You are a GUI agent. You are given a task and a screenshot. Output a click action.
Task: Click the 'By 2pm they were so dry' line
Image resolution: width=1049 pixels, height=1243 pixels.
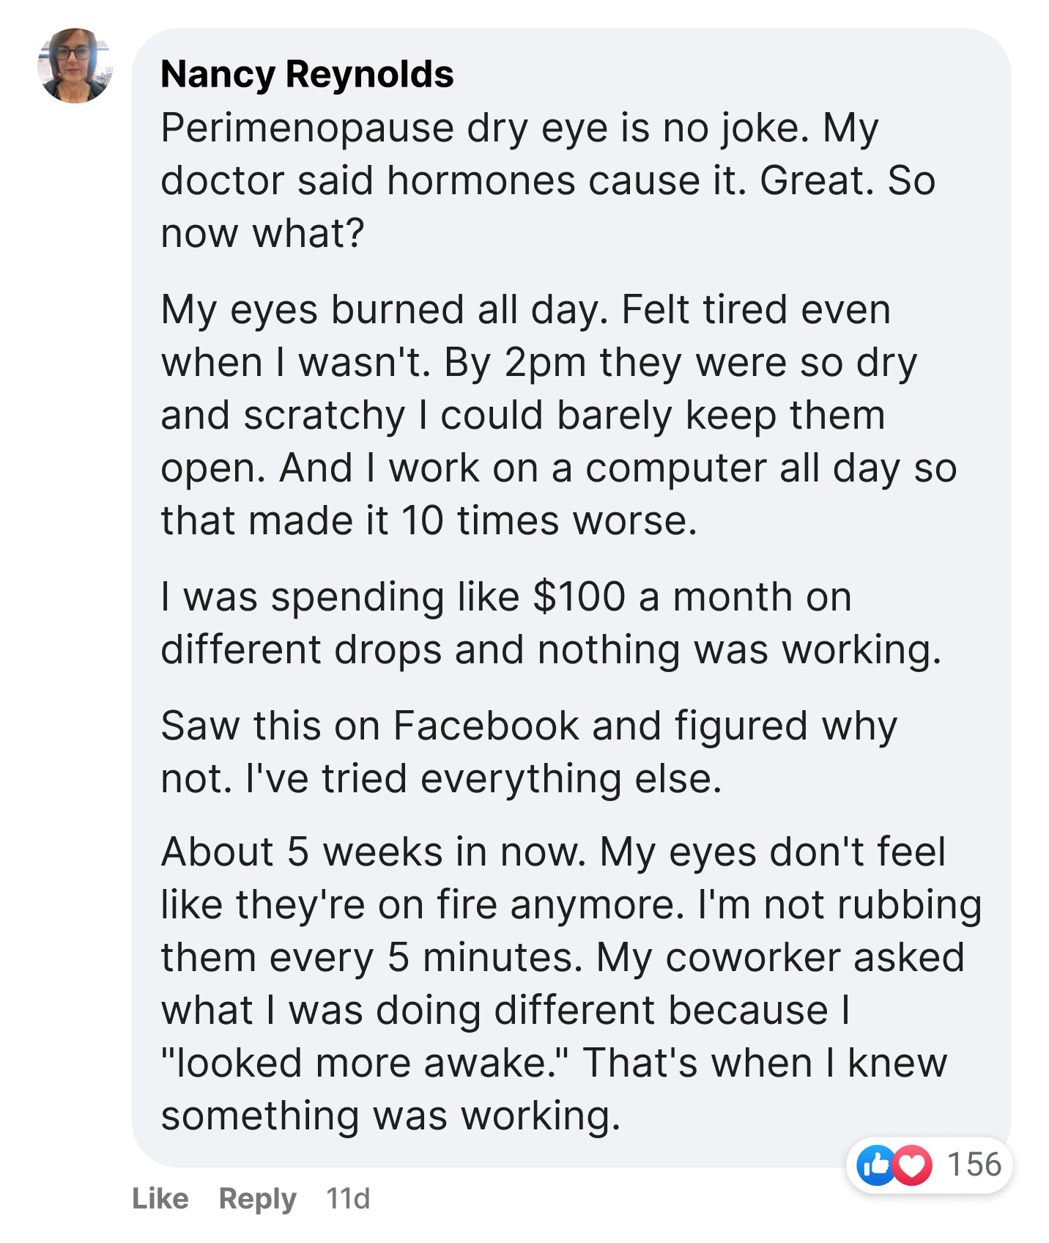coord(680,363)
